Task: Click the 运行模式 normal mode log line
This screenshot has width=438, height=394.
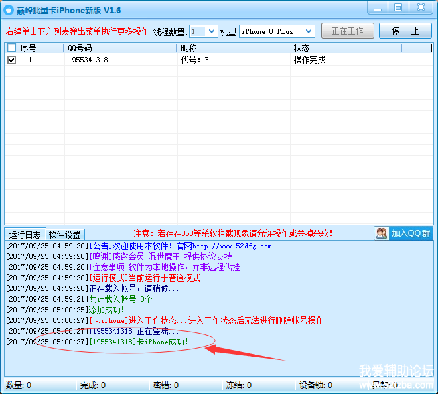Action: [x=103, y=278]
